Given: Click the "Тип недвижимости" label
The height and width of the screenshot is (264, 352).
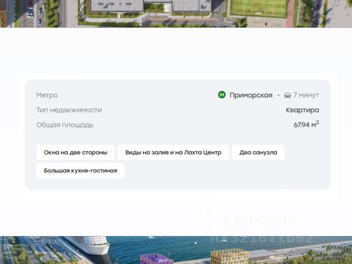Looking at the screenshot, I should click(x=69, y=110).
